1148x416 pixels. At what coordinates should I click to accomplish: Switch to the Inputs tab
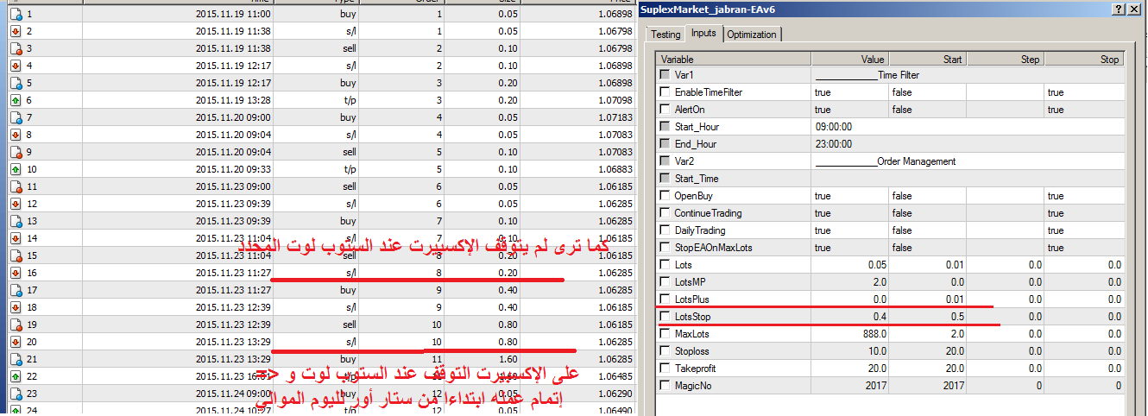[703, 33]
